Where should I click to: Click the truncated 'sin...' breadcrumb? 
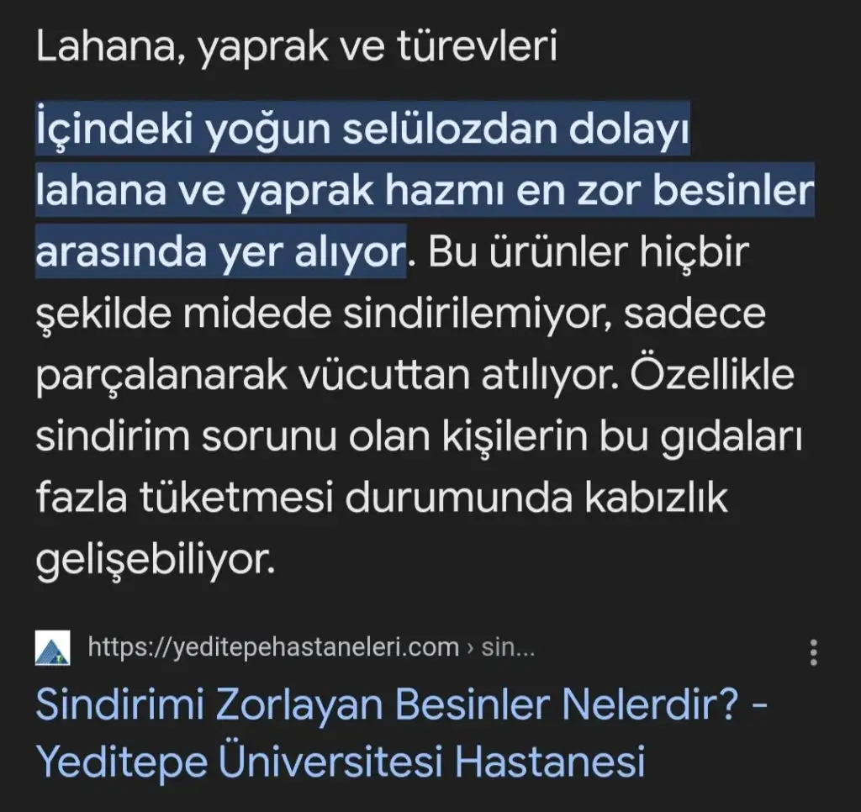(x=508, y=647)
